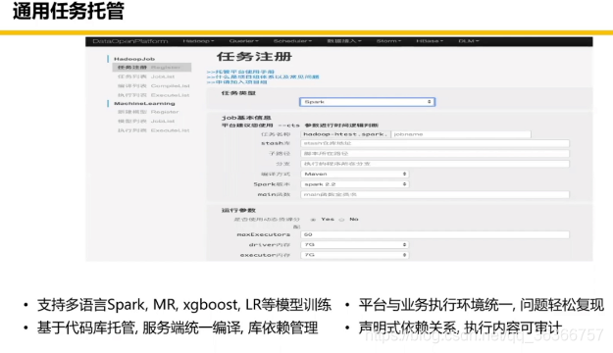Open 任务列表 JobList under HadoopJob

pos(146,76)
